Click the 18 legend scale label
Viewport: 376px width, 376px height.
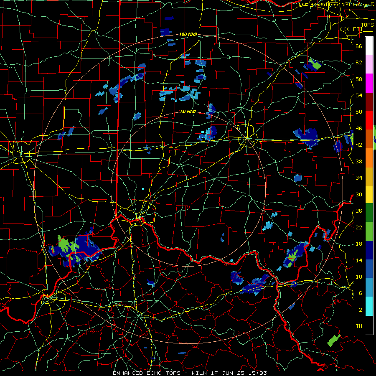[359, 244]
